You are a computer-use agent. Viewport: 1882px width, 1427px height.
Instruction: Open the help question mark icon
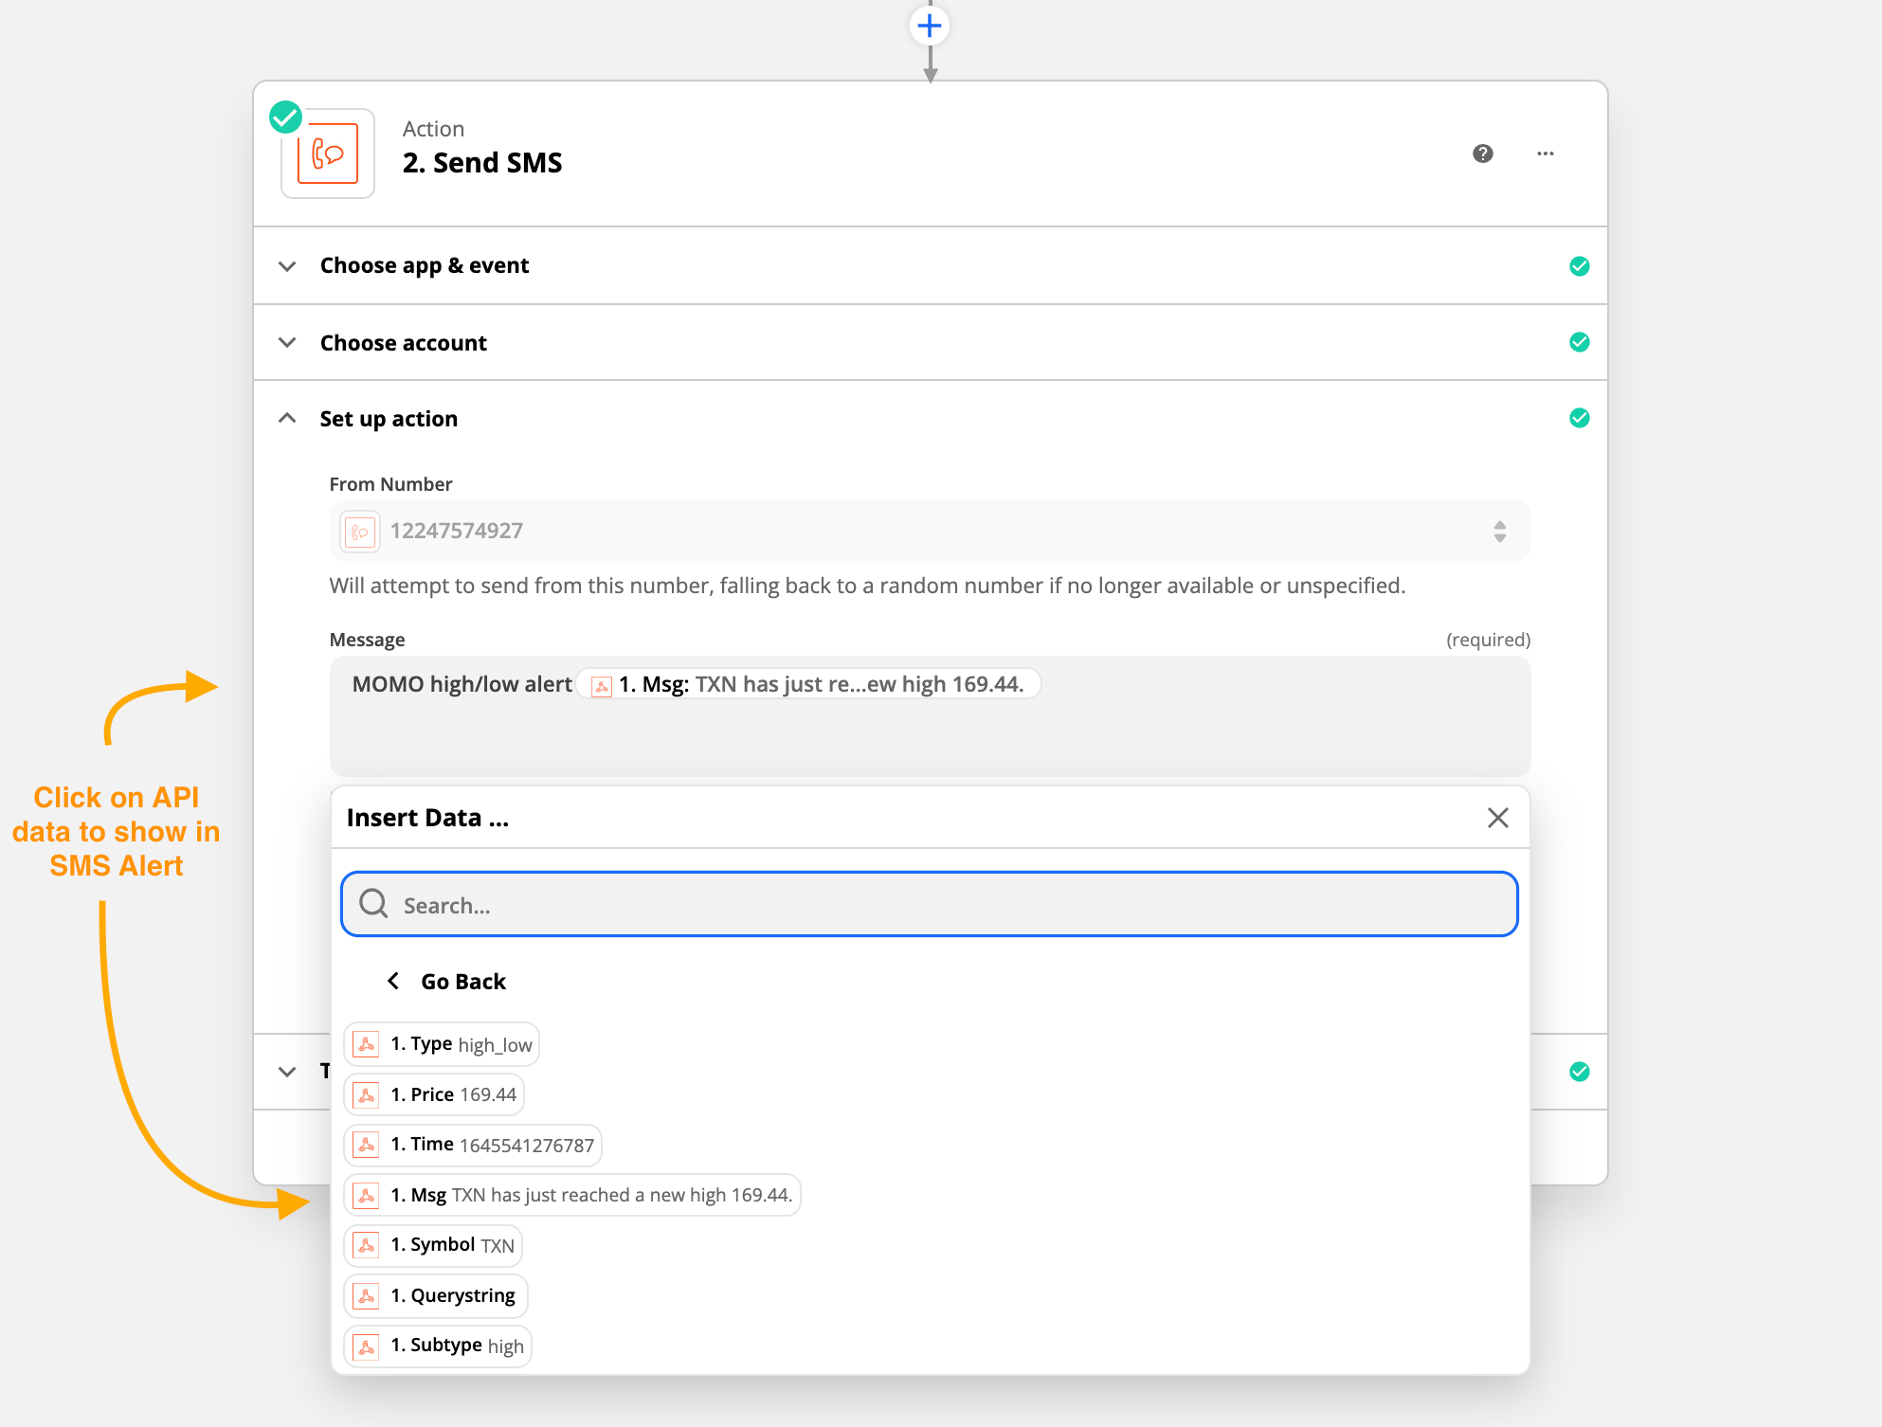pos(1483,154)
